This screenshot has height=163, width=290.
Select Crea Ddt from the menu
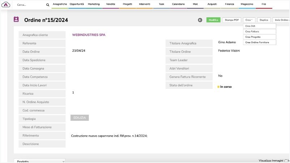tap(259, 26)
